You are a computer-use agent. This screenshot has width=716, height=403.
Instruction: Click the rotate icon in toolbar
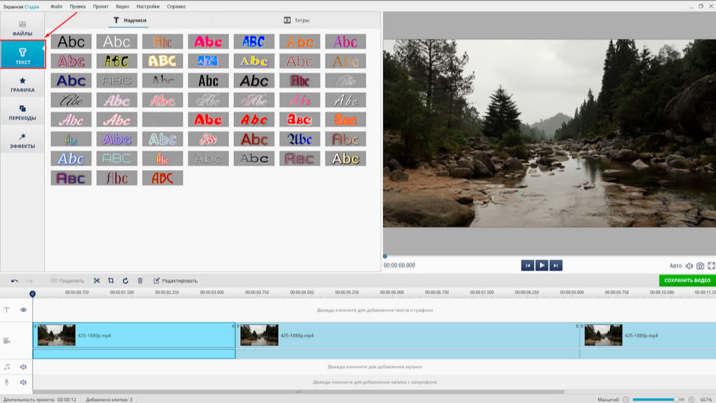(126, 281)
